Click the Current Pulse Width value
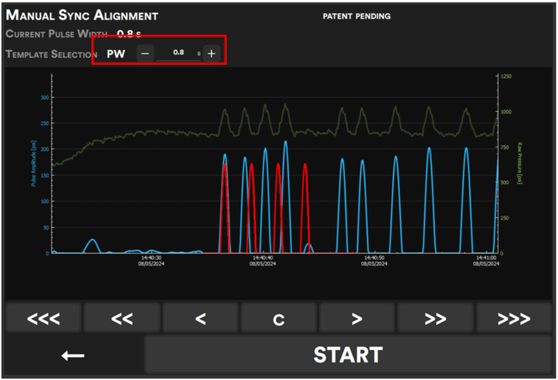The width and height of the screenshot is (558, 380). click(129, 34)
